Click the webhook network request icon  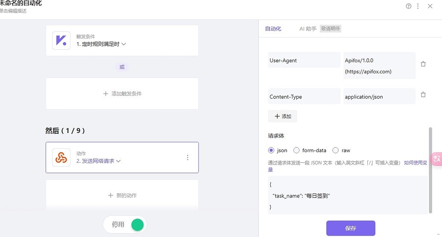pyautogui.click(x=61, y=157)
